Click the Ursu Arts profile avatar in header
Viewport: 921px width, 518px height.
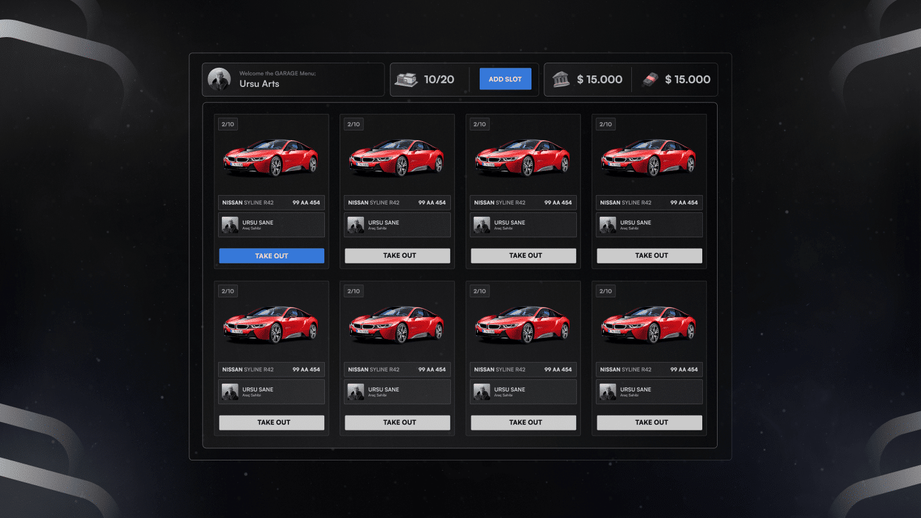click(x=219, y=79)
